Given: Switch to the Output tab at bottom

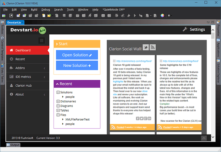Looking at the screenshot, I should coord(13,145).
